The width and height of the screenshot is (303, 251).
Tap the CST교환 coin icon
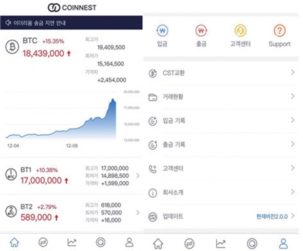tap(152, 73)
